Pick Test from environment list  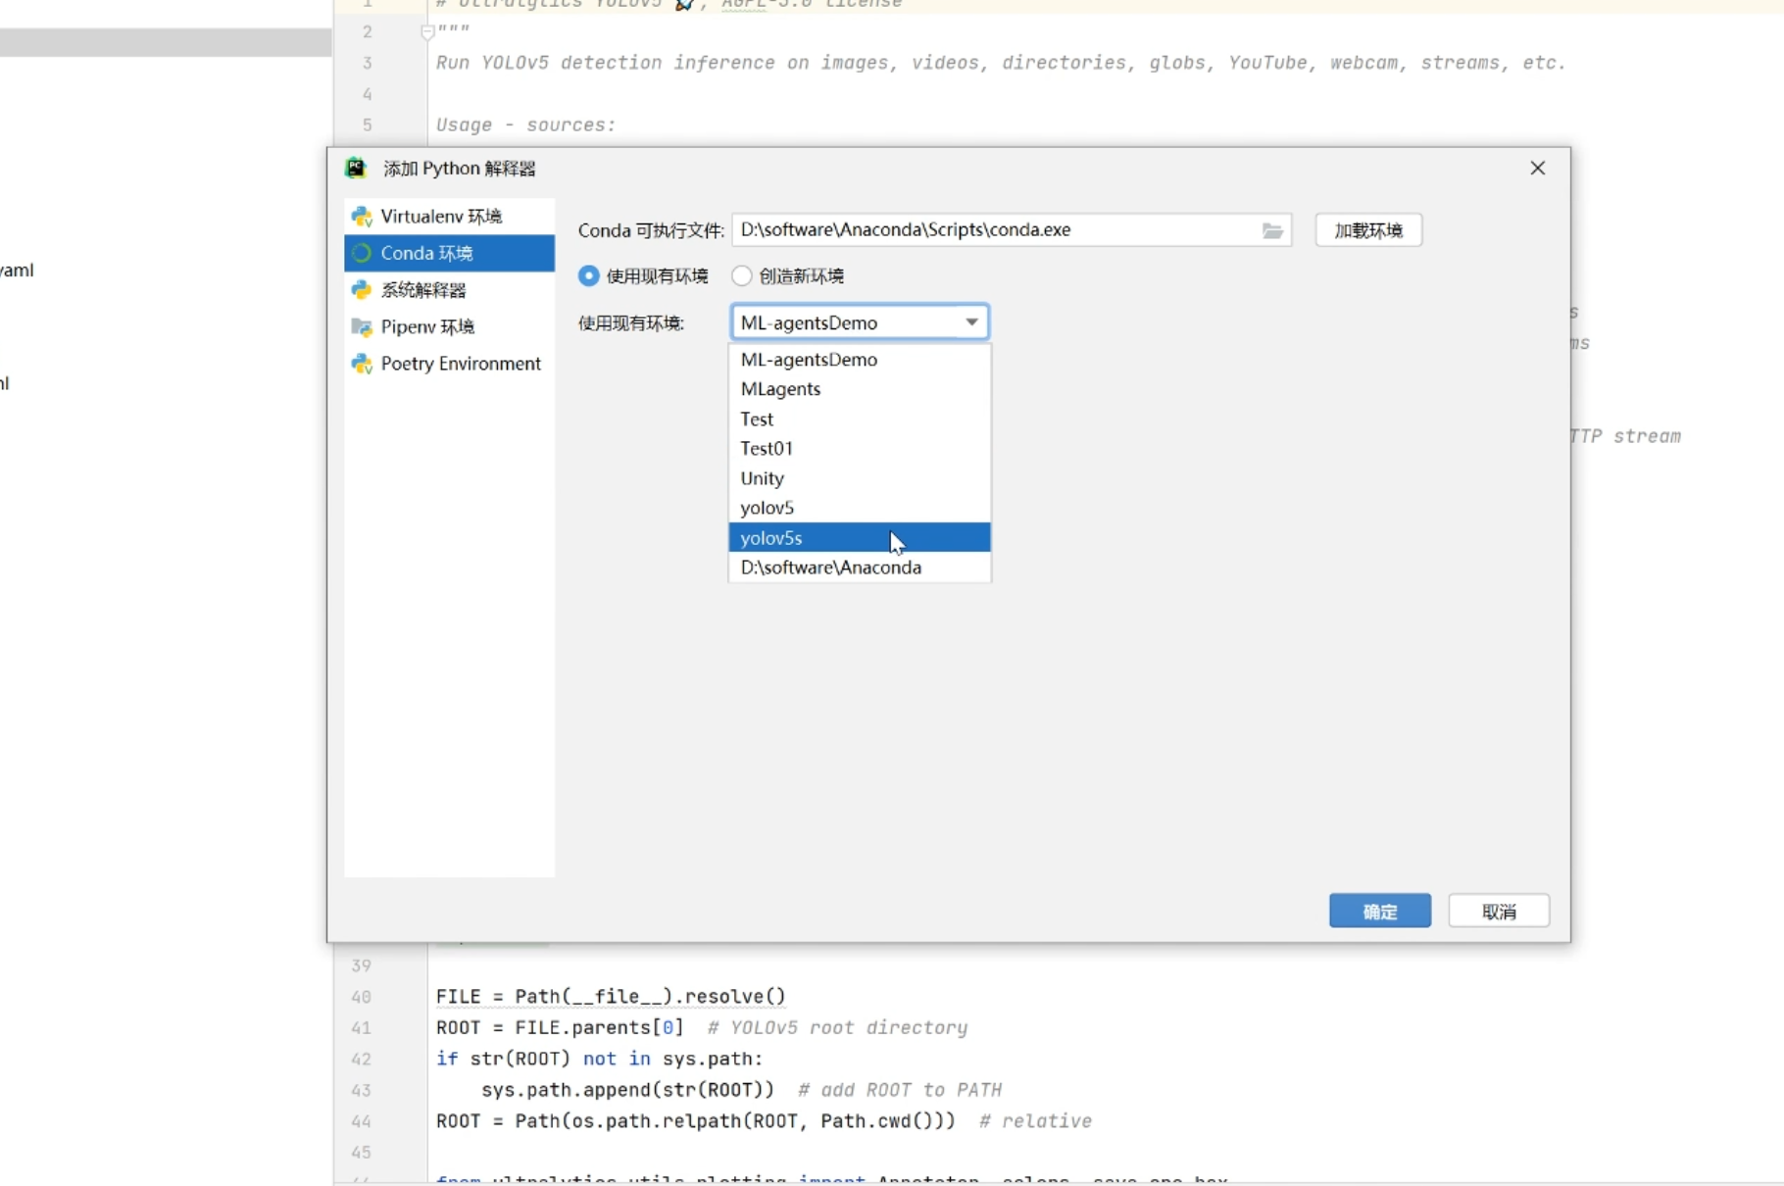coord(860,420)
